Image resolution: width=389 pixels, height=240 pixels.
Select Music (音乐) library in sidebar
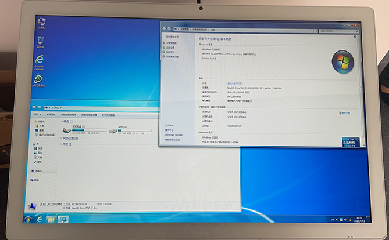click(38, 162)
